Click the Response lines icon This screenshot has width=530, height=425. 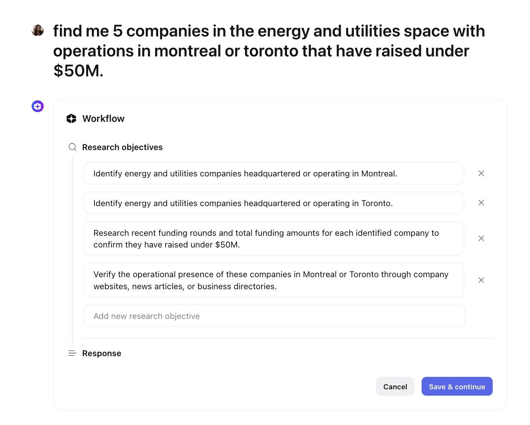click(72, 353)
